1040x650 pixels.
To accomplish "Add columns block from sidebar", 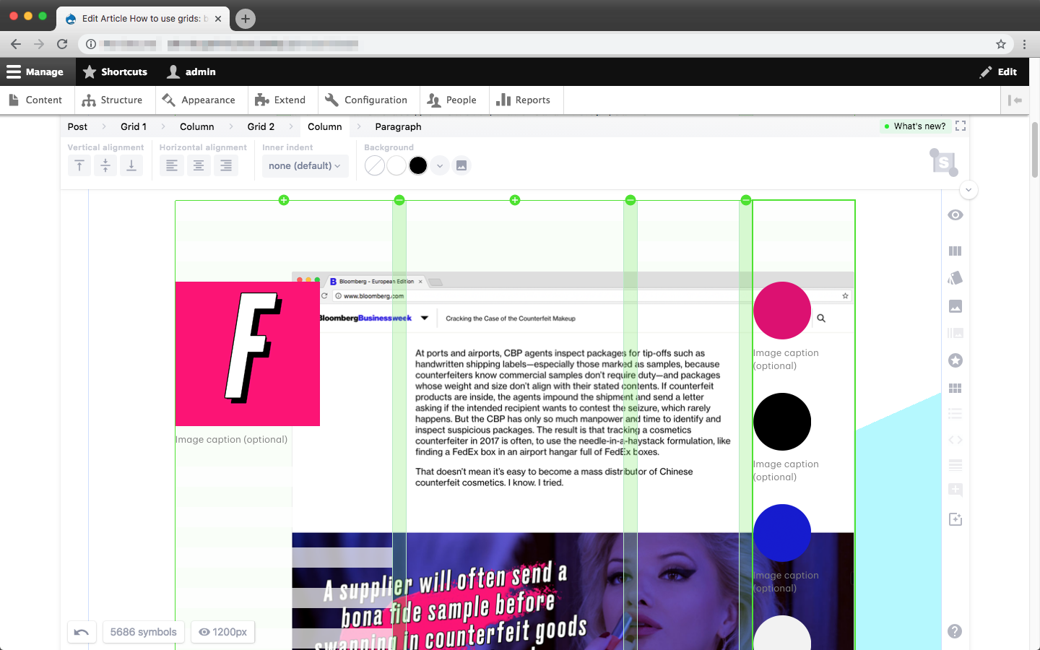I will tap(955, 251).
